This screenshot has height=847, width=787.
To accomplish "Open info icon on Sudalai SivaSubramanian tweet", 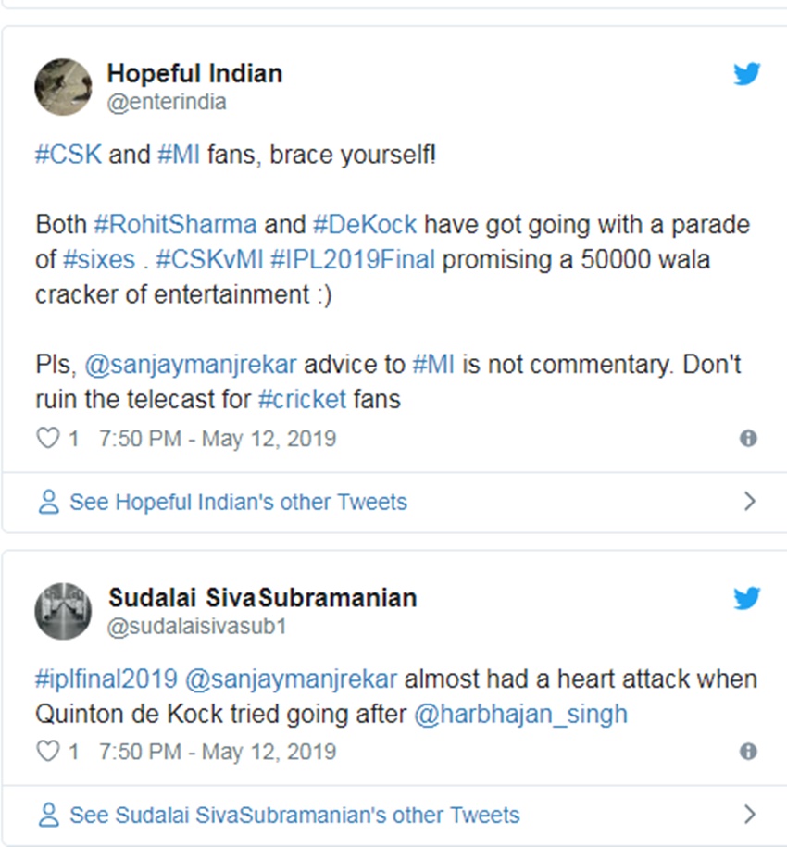I will [748, 752].
